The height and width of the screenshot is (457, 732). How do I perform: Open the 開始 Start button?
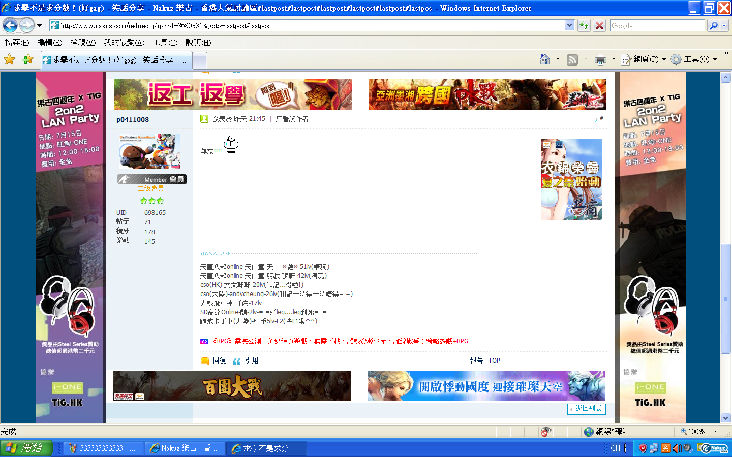[26, 448]
